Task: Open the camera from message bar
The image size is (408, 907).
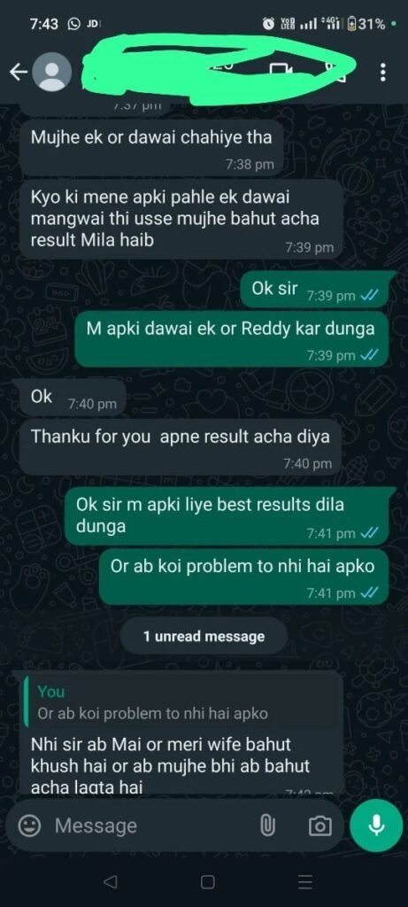Action: tap(320, 826)
